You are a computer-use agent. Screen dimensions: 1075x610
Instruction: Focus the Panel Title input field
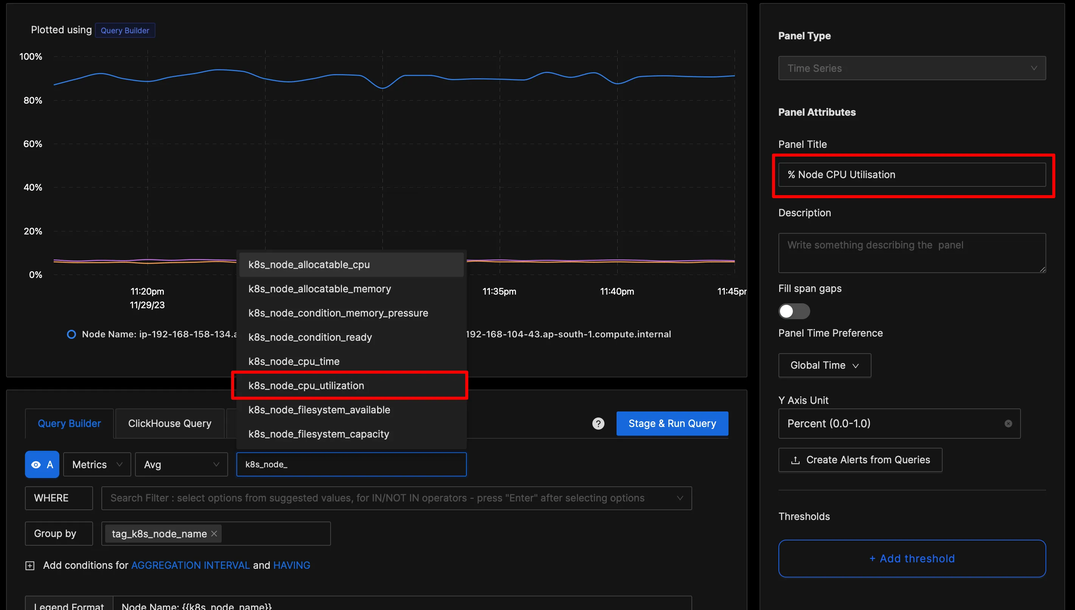tap(912, 175)
